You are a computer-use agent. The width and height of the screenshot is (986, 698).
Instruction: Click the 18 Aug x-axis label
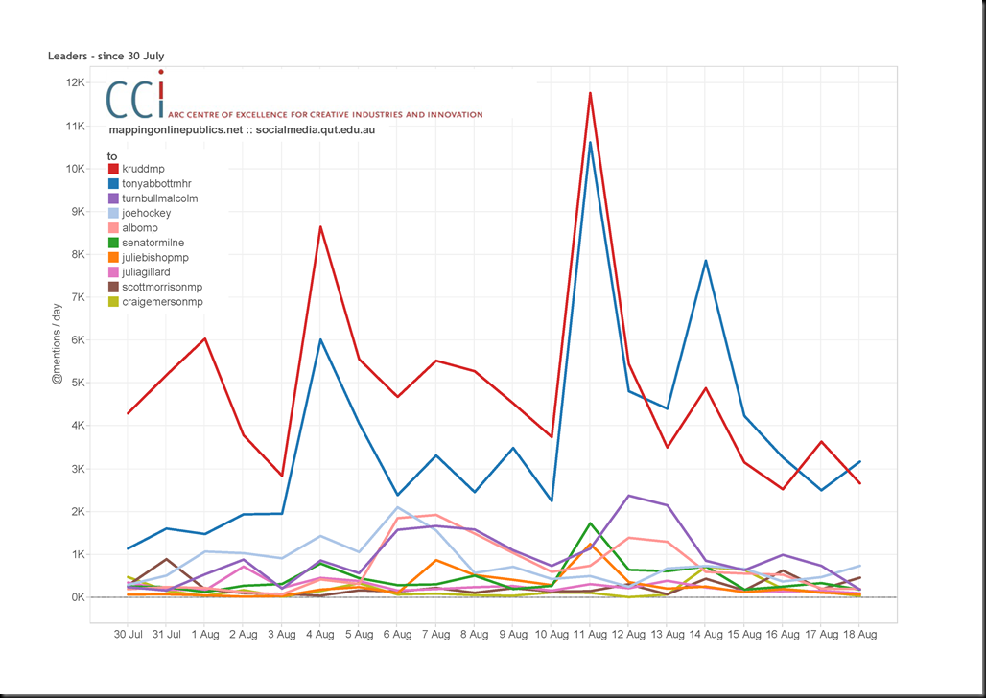coord(859,635)
